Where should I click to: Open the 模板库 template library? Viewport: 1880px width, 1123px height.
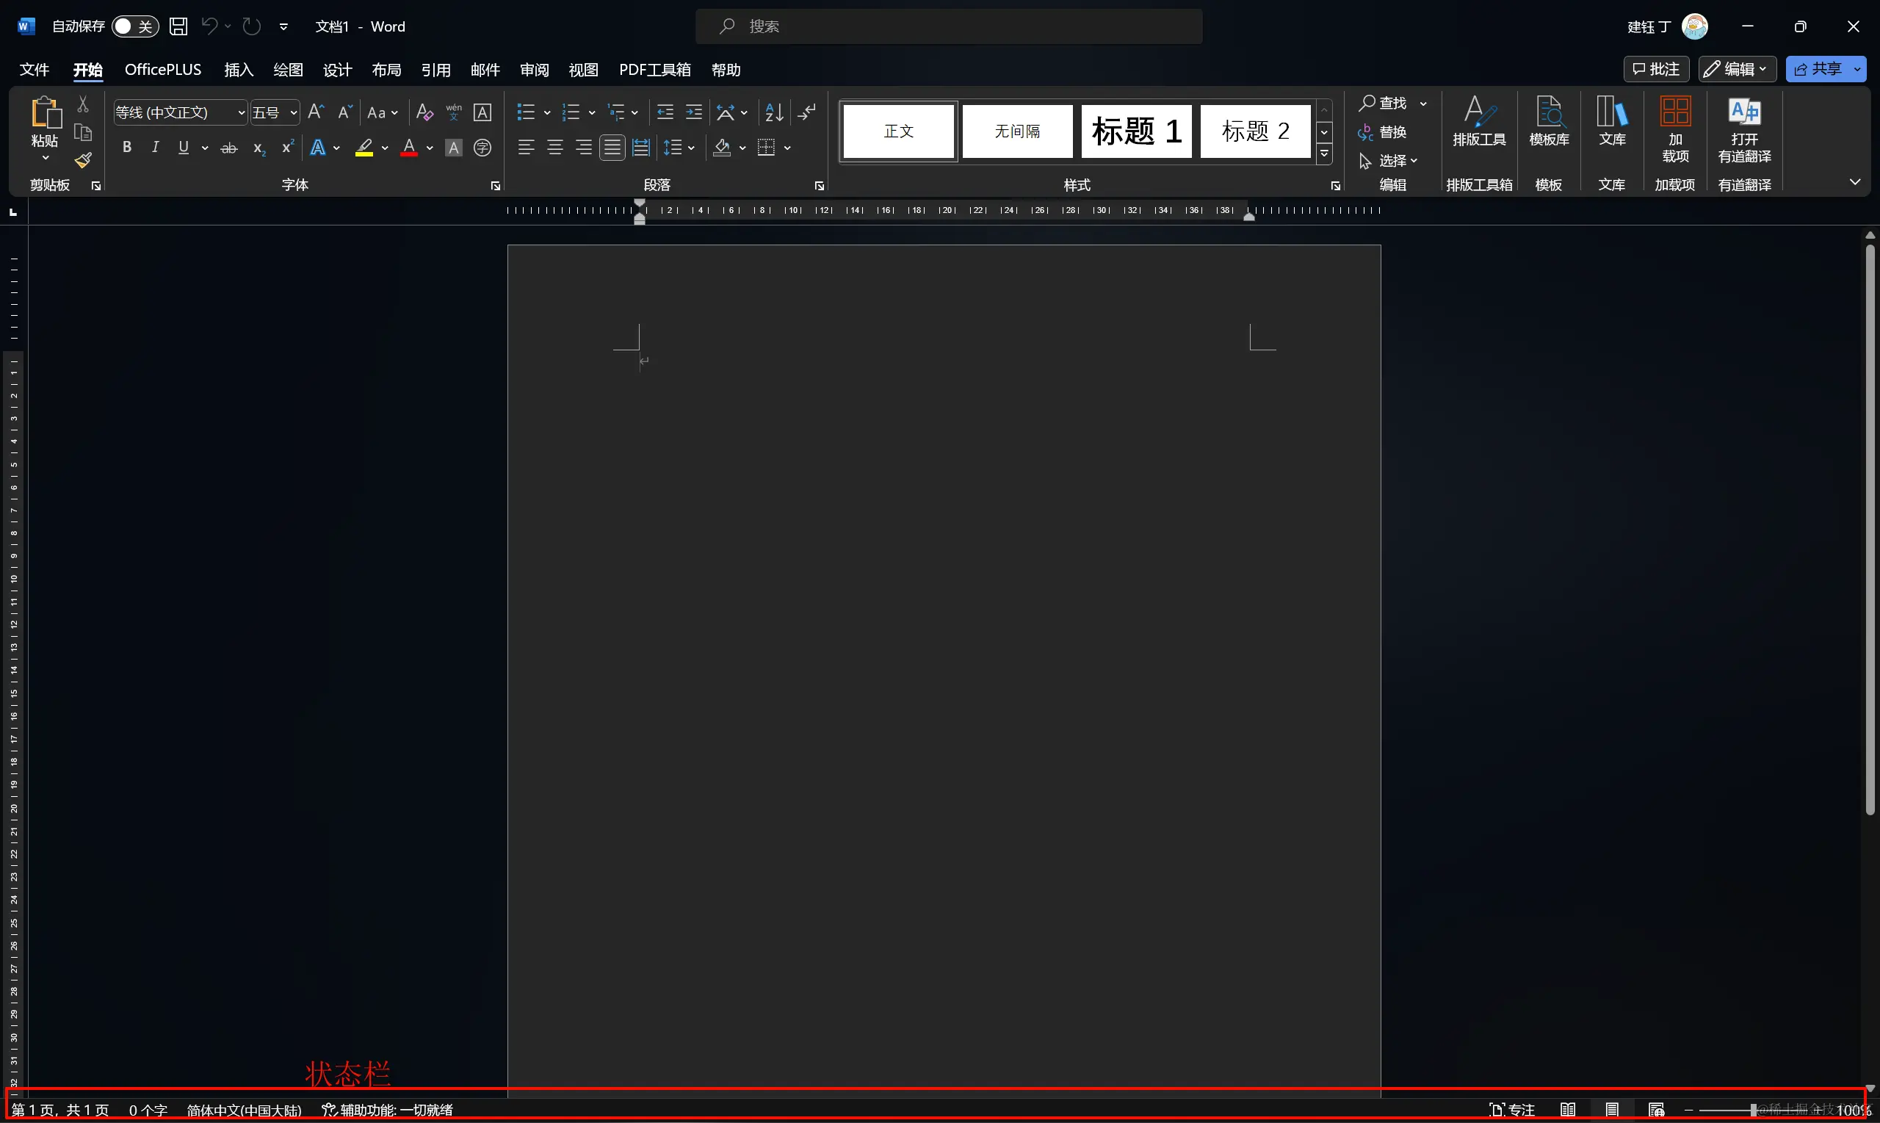(x=1549, y=123)
